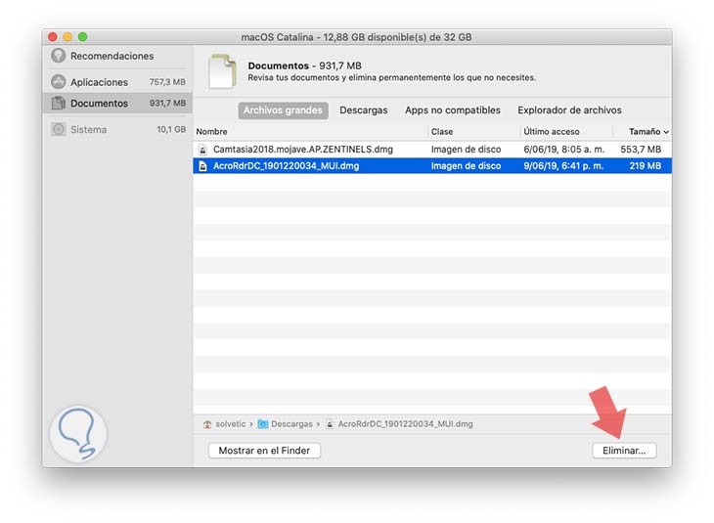Click Imagen de disco in the Camtasia row
Screen dimensions: 714x523
point(466,150)
